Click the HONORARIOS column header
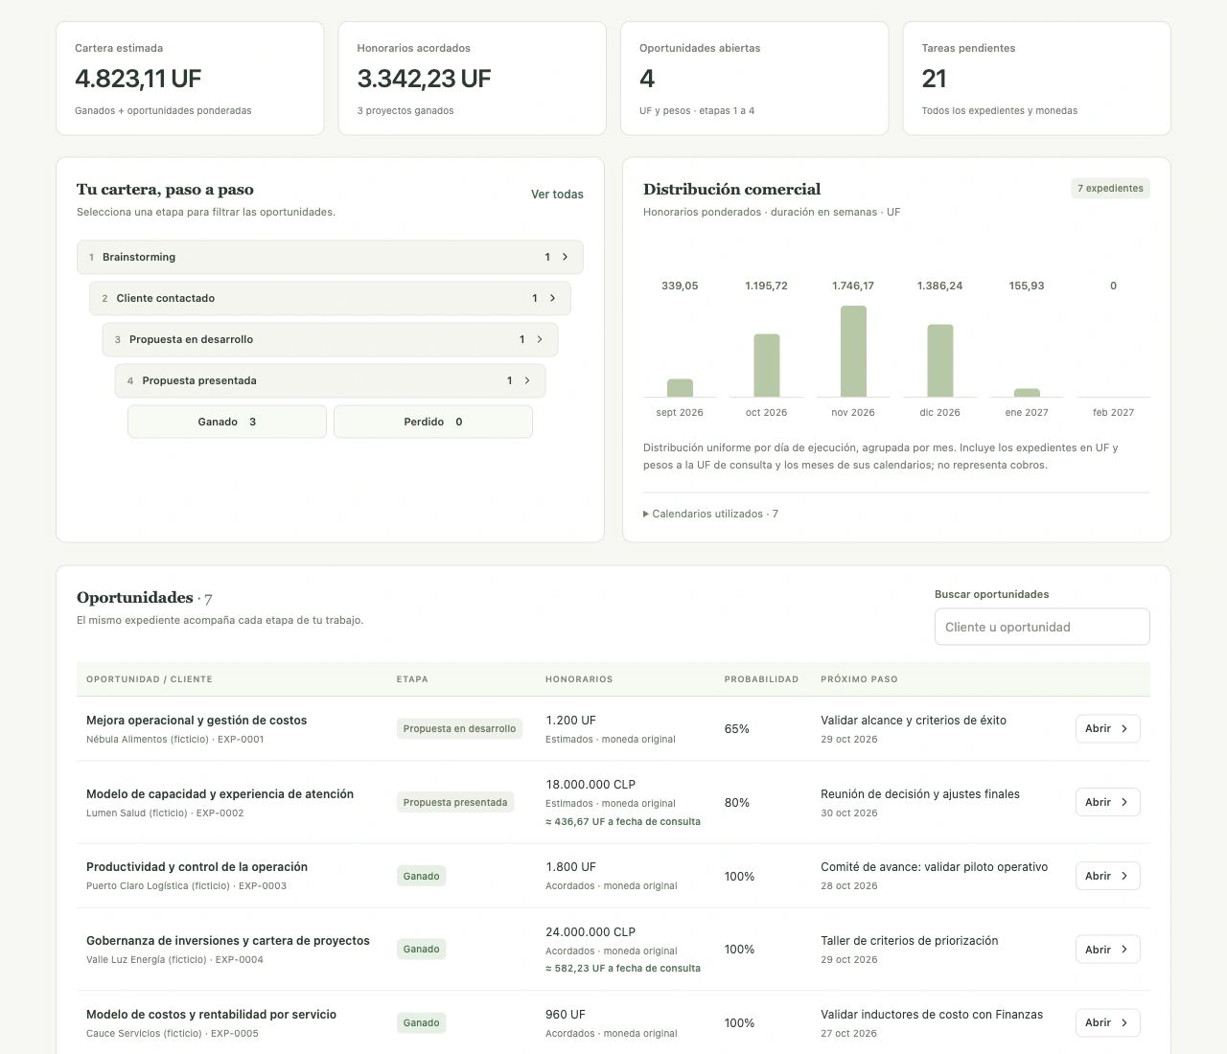Image resolution: width=1227 pixels, height=1054 pixels. (x=579, y=679)
